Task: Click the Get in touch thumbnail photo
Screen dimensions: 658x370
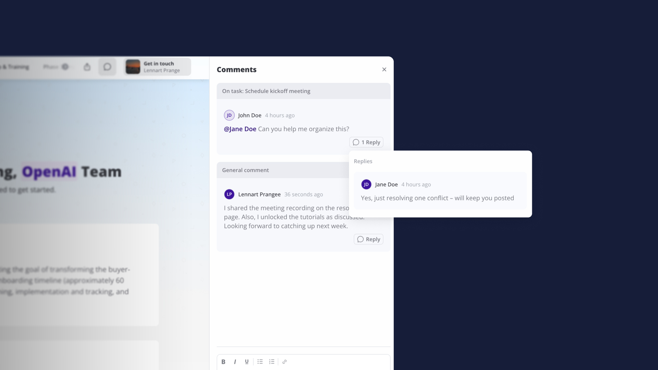Action: [x=133, y=67]
